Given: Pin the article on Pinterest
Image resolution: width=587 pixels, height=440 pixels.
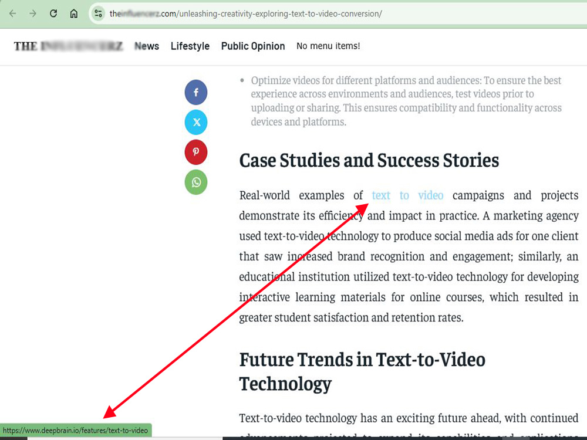Looking at the screenshot, I should pyautogui.click(x=196, y=152).
